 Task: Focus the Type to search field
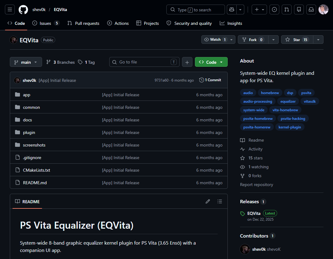point(196,10)
